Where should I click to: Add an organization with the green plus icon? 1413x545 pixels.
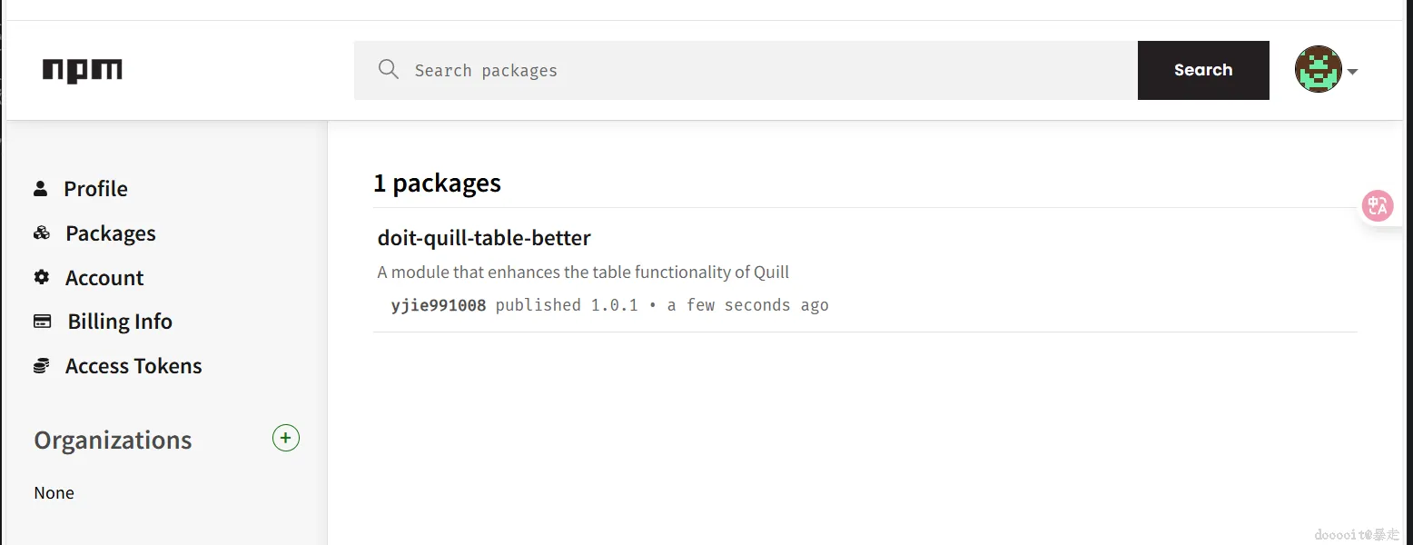click(x=286, y=439)
